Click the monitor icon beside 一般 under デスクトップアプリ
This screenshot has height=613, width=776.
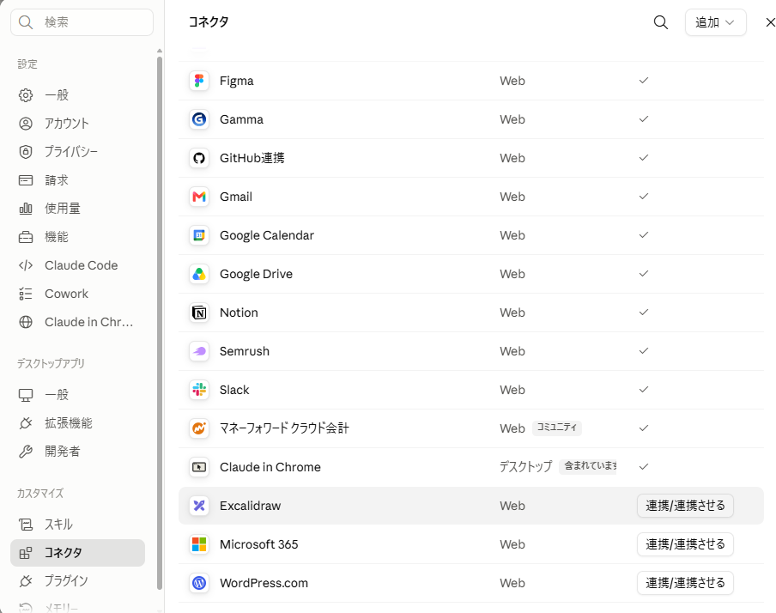coord(26,395)
